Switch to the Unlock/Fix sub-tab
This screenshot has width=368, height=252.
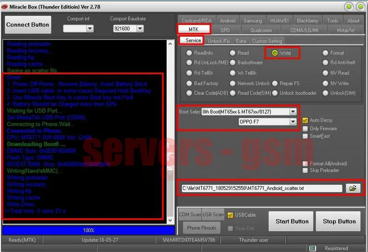pyautogui.click(x=219, y=41)
